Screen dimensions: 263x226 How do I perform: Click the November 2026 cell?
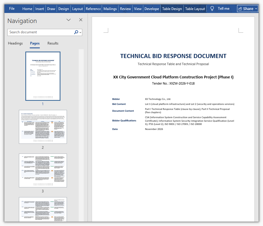pos(154,129)
